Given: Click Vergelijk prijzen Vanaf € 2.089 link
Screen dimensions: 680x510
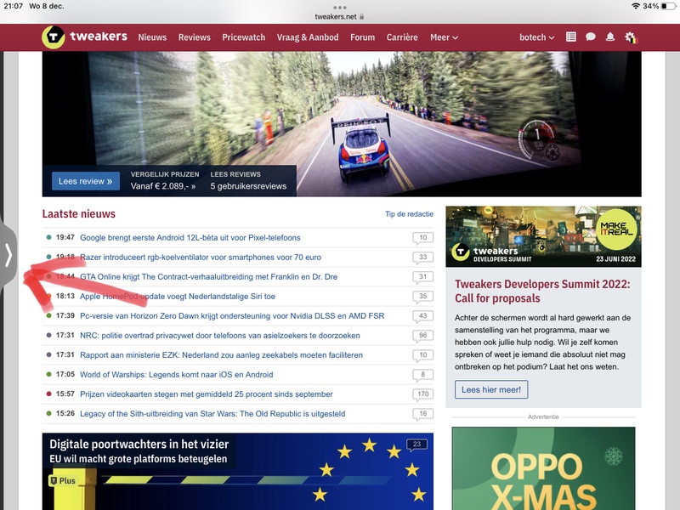Looking at the screenshot, I should click(x=164, y=180).
